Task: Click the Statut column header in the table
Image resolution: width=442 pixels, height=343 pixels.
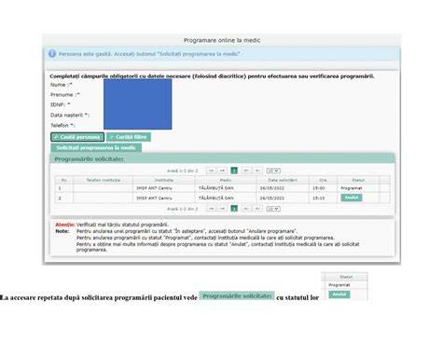Action: tap(358, 180)
